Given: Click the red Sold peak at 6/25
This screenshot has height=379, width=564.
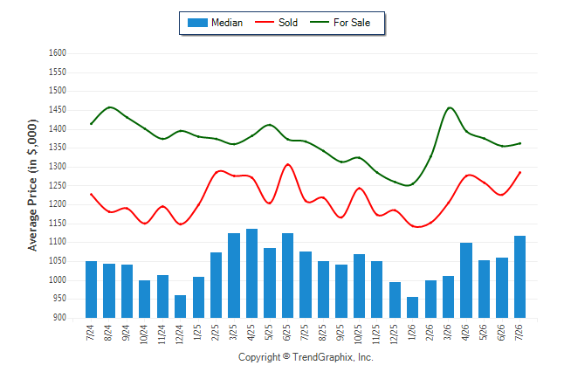Looking at the screenshot, I should click(x=288, y=164).
